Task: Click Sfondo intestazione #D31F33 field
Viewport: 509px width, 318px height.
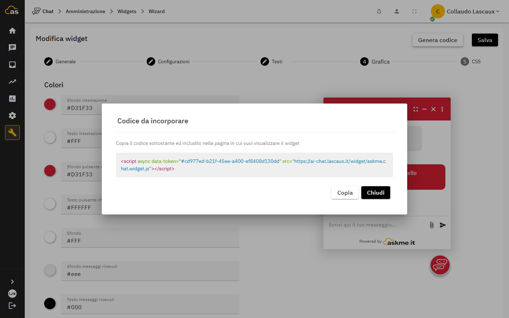Action: coord(150,105)
